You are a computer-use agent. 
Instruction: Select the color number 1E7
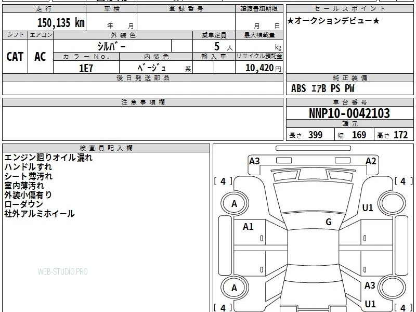pos(86,68)
